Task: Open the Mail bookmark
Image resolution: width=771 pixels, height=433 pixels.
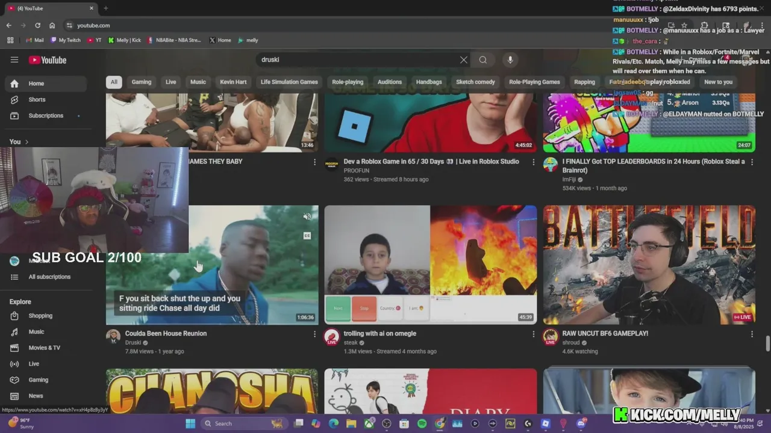Action: 34,40
